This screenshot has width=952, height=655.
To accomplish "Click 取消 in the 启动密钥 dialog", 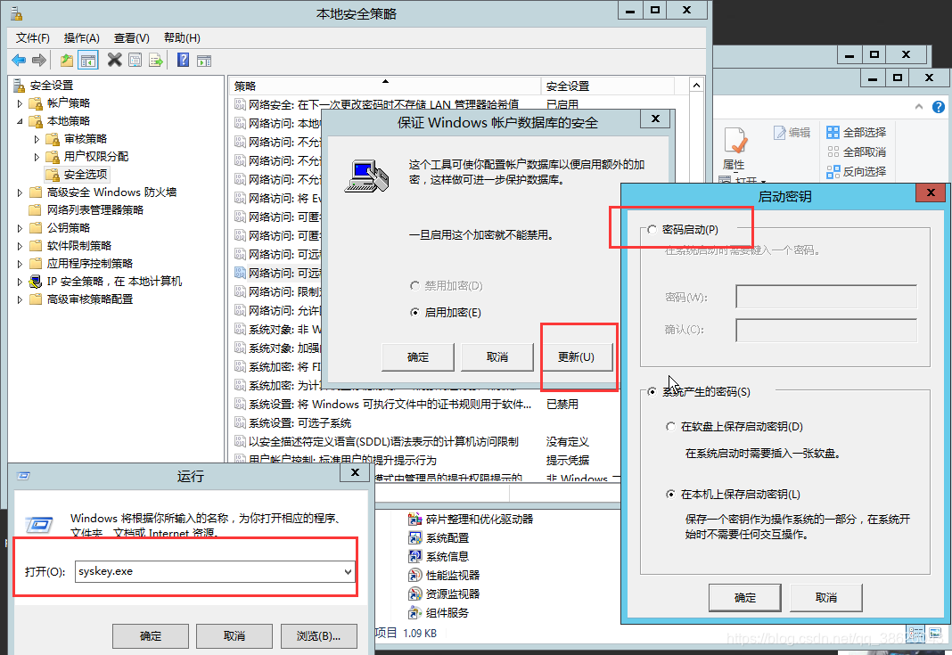I will [x=825, y=597].
